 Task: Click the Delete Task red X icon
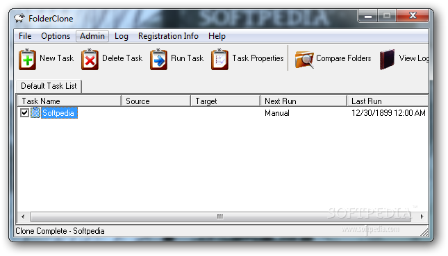pos(90,59)
